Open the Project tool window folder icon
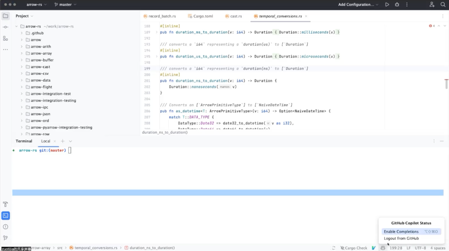449x251 pixels. 6,15
